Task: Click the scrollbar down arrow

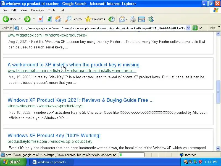Action: (x=218, y=148)
